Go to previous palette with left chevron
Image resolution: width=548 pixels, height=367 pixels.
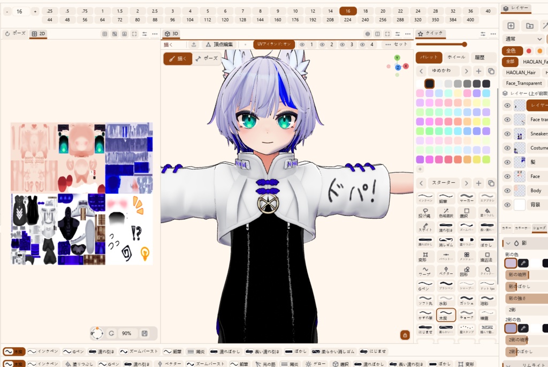tap(421, 71)
